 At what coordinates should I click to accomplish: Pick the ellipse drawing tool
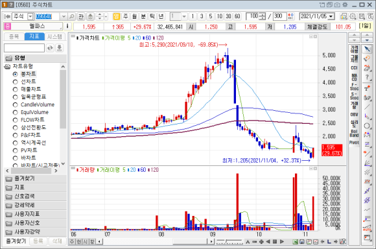pyautogui.click(x=367, y=126)
